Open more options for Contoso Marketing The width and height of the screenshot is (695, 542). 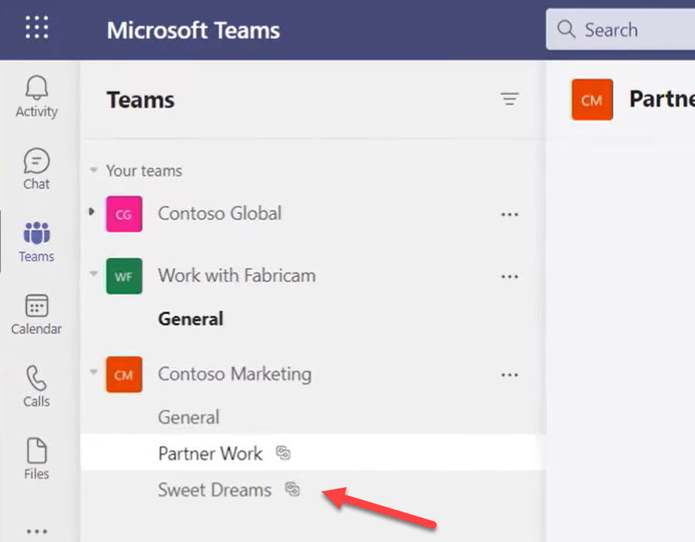point(510,374)
